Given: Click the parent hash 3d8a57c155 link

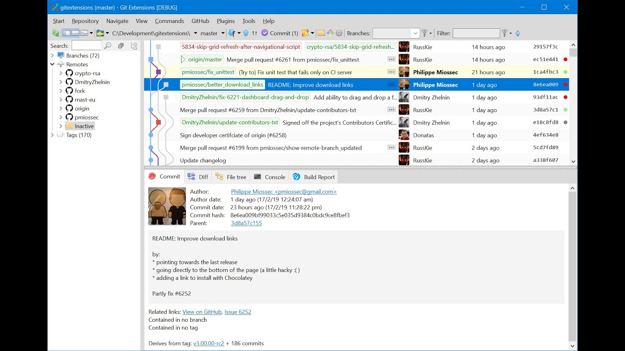Looking at the screenshot, I should pyautogui.click(x=246, y=223).
